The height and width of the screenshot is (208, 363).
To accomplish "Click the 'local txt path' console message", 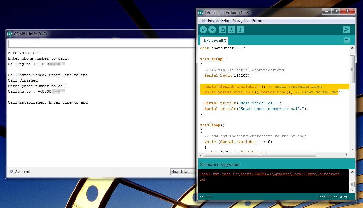I will click(x=270, y=177).
